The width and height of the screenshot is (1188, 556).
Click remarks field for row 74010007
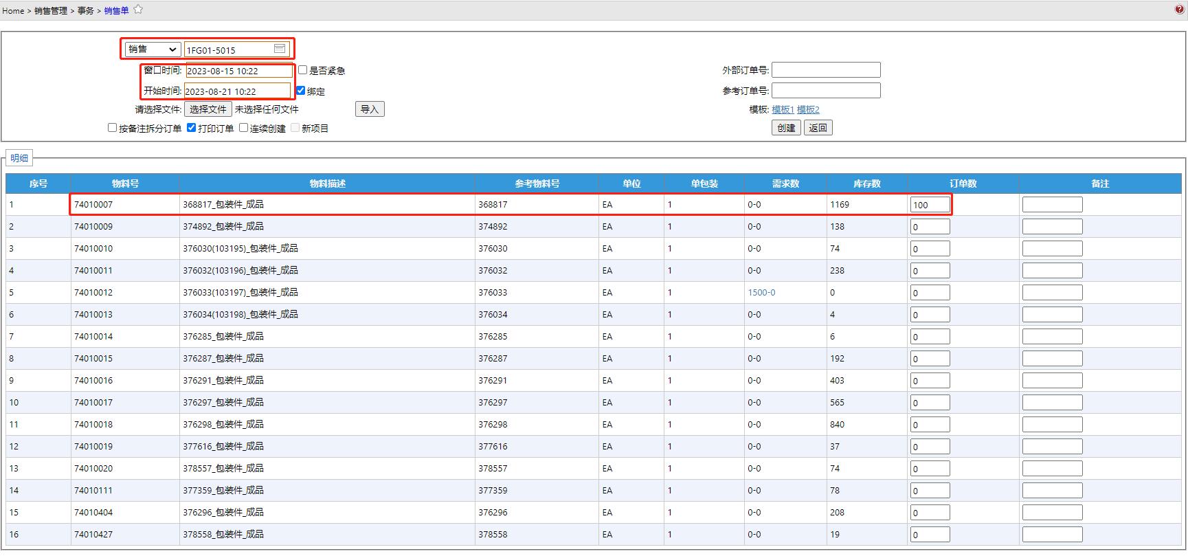(1052, 205)
